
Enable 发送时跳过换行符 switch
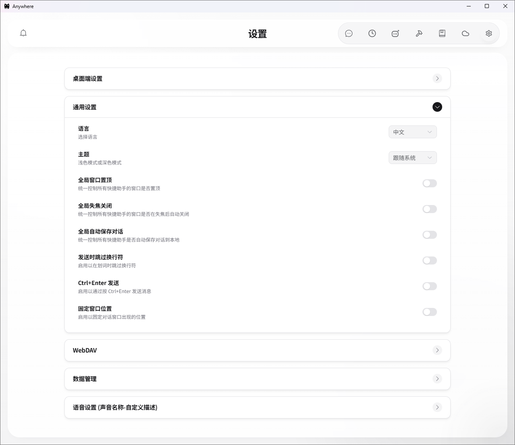tap(430, 260)
